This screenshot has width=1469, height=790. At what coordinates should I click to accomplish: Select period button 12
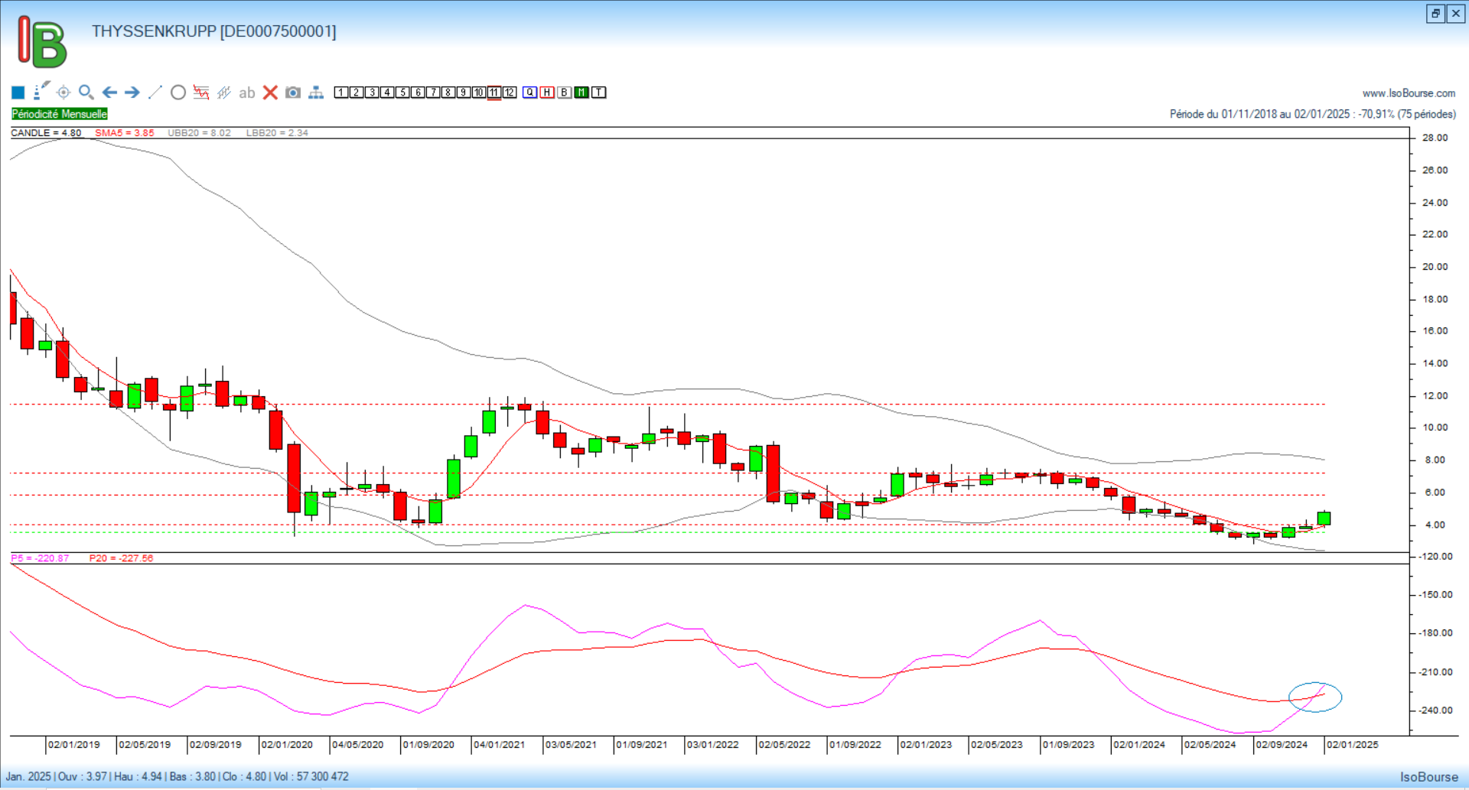pos(510,93)
